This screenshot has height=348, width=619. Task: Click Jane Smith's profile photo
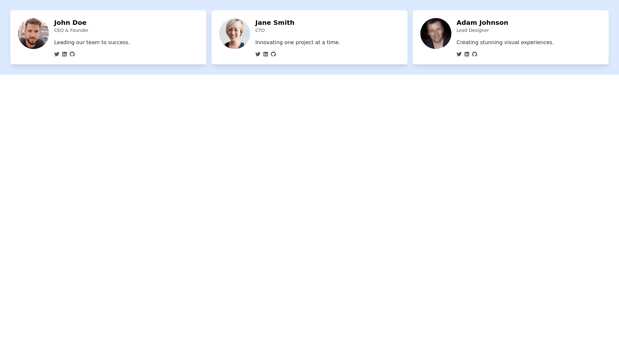[x=235, y=34]
